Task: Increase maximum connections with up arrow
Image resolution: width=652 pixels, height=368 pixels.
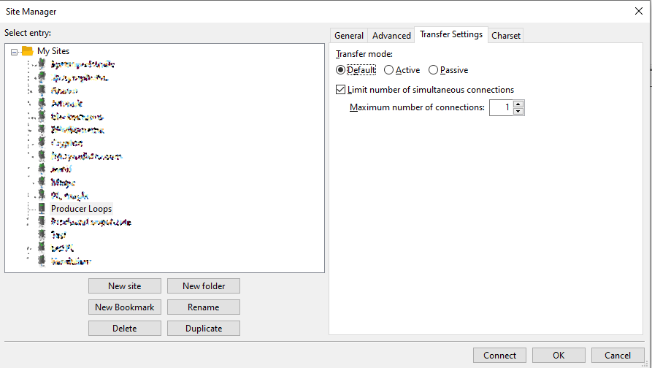Action: click(518, 104)
